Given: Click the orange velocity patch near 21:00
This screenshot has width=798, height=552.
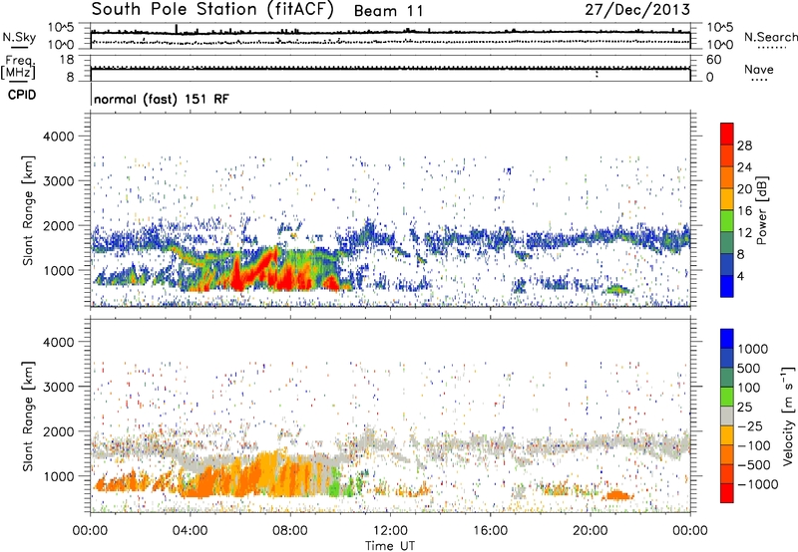Looking at the screenshot, I should tap(618, 495).
